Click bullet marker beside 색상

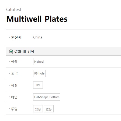tap(9, 62)
